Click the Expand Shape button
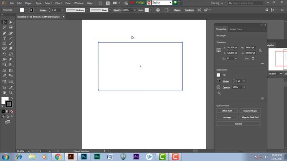This screenshot has width=287, height=161. tap(250, 111)
